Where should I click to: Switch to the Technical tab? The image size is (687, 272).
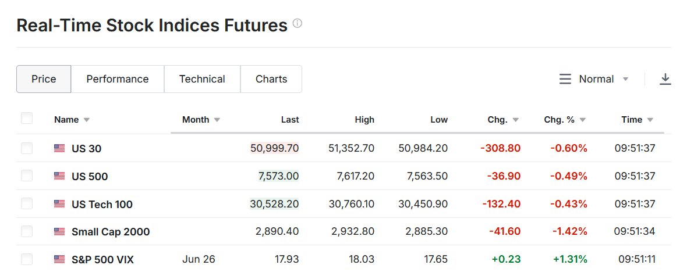click(202, 79)
